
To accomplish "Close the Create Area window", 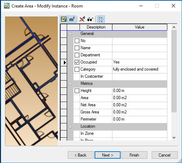I will pos(173,6).
